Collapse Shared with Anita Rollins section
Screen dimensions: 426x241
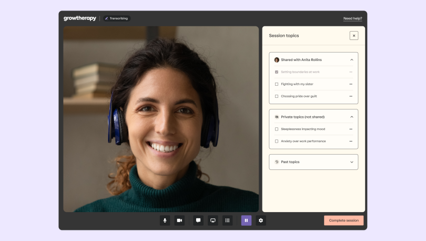(x=352, y=60)
